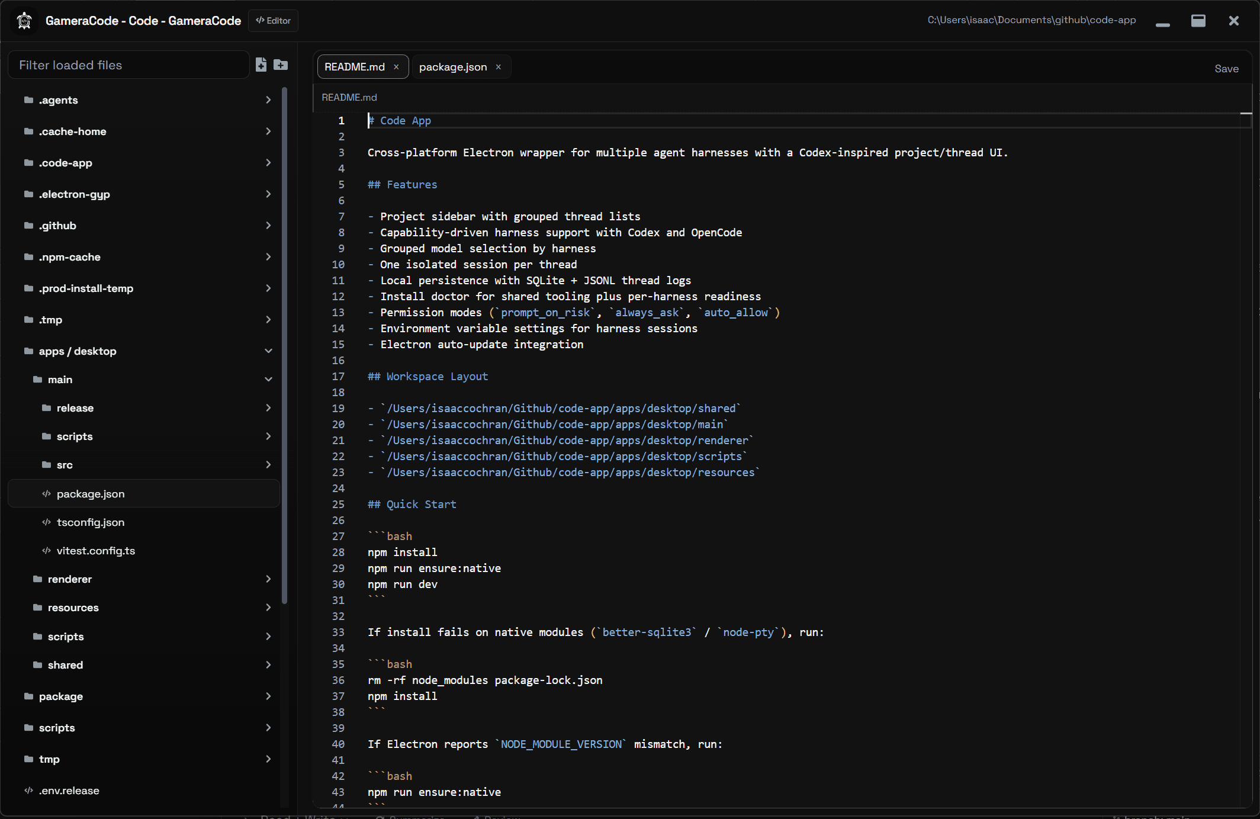Click the .env.release file code icon
Viewport: 1260px width, 819px height.
pyautogui.click(x=28, y=790)
